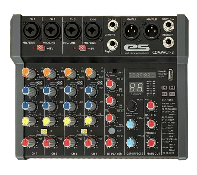The width and height of the screenshot is (197, 175).
Task: Click the CH 1 red VOL knob
Action: pyautogui.click(x=29, y=142)
